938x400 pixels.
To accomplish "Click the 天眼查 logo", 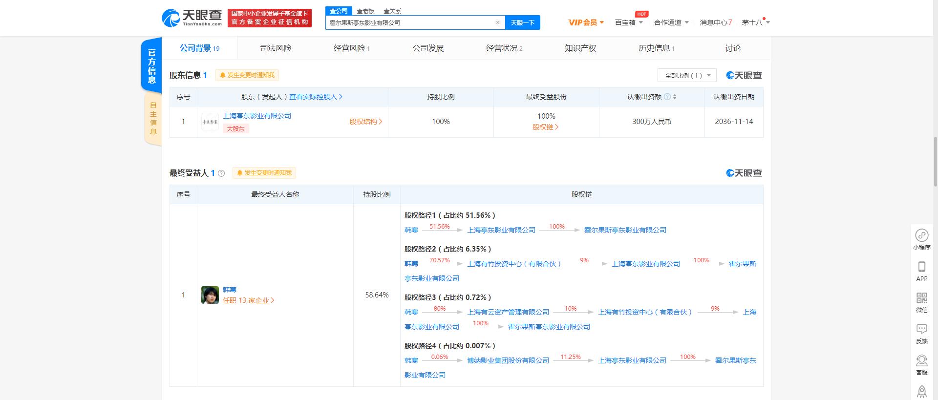I will [192, 18].
